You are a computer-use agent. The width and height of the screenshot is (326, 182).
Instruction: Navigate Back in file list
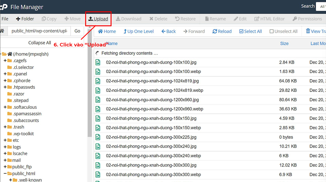coord(169,31)
